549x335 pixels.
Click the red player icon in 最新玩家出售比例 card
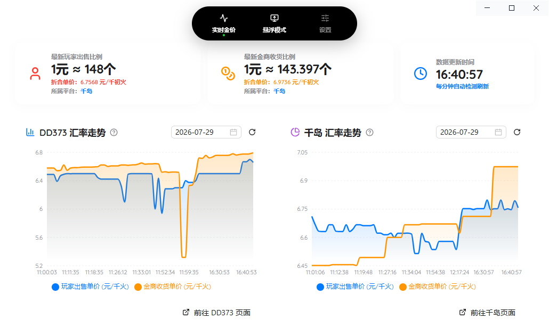coord(35,73)
